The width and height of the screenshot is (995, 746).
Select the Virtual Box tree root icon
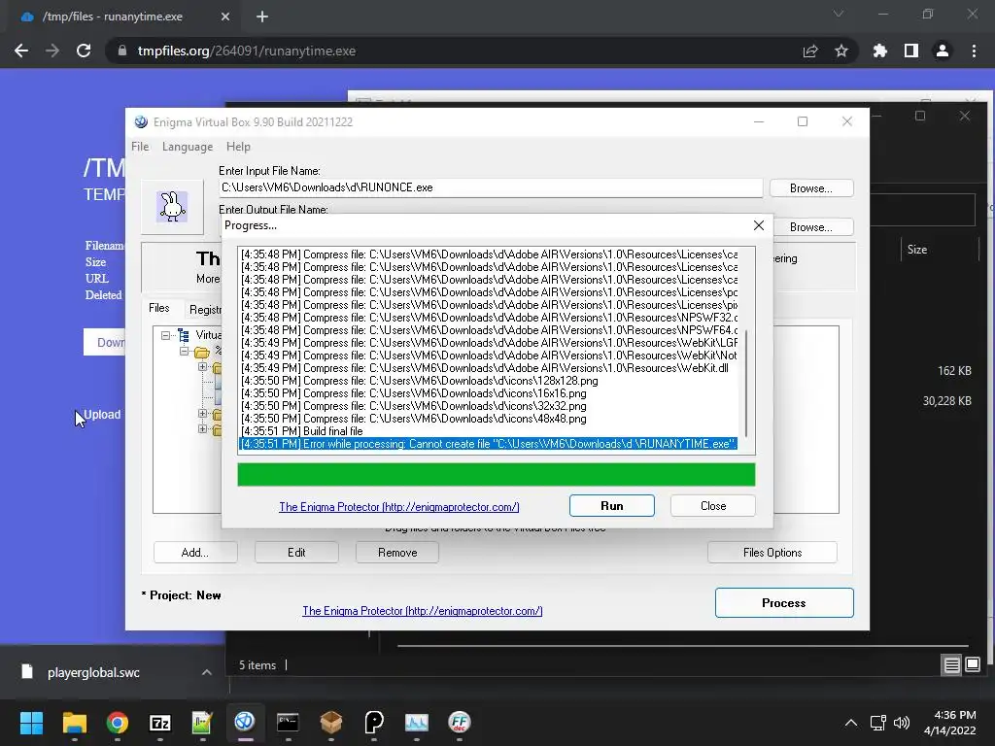(184, 335)
